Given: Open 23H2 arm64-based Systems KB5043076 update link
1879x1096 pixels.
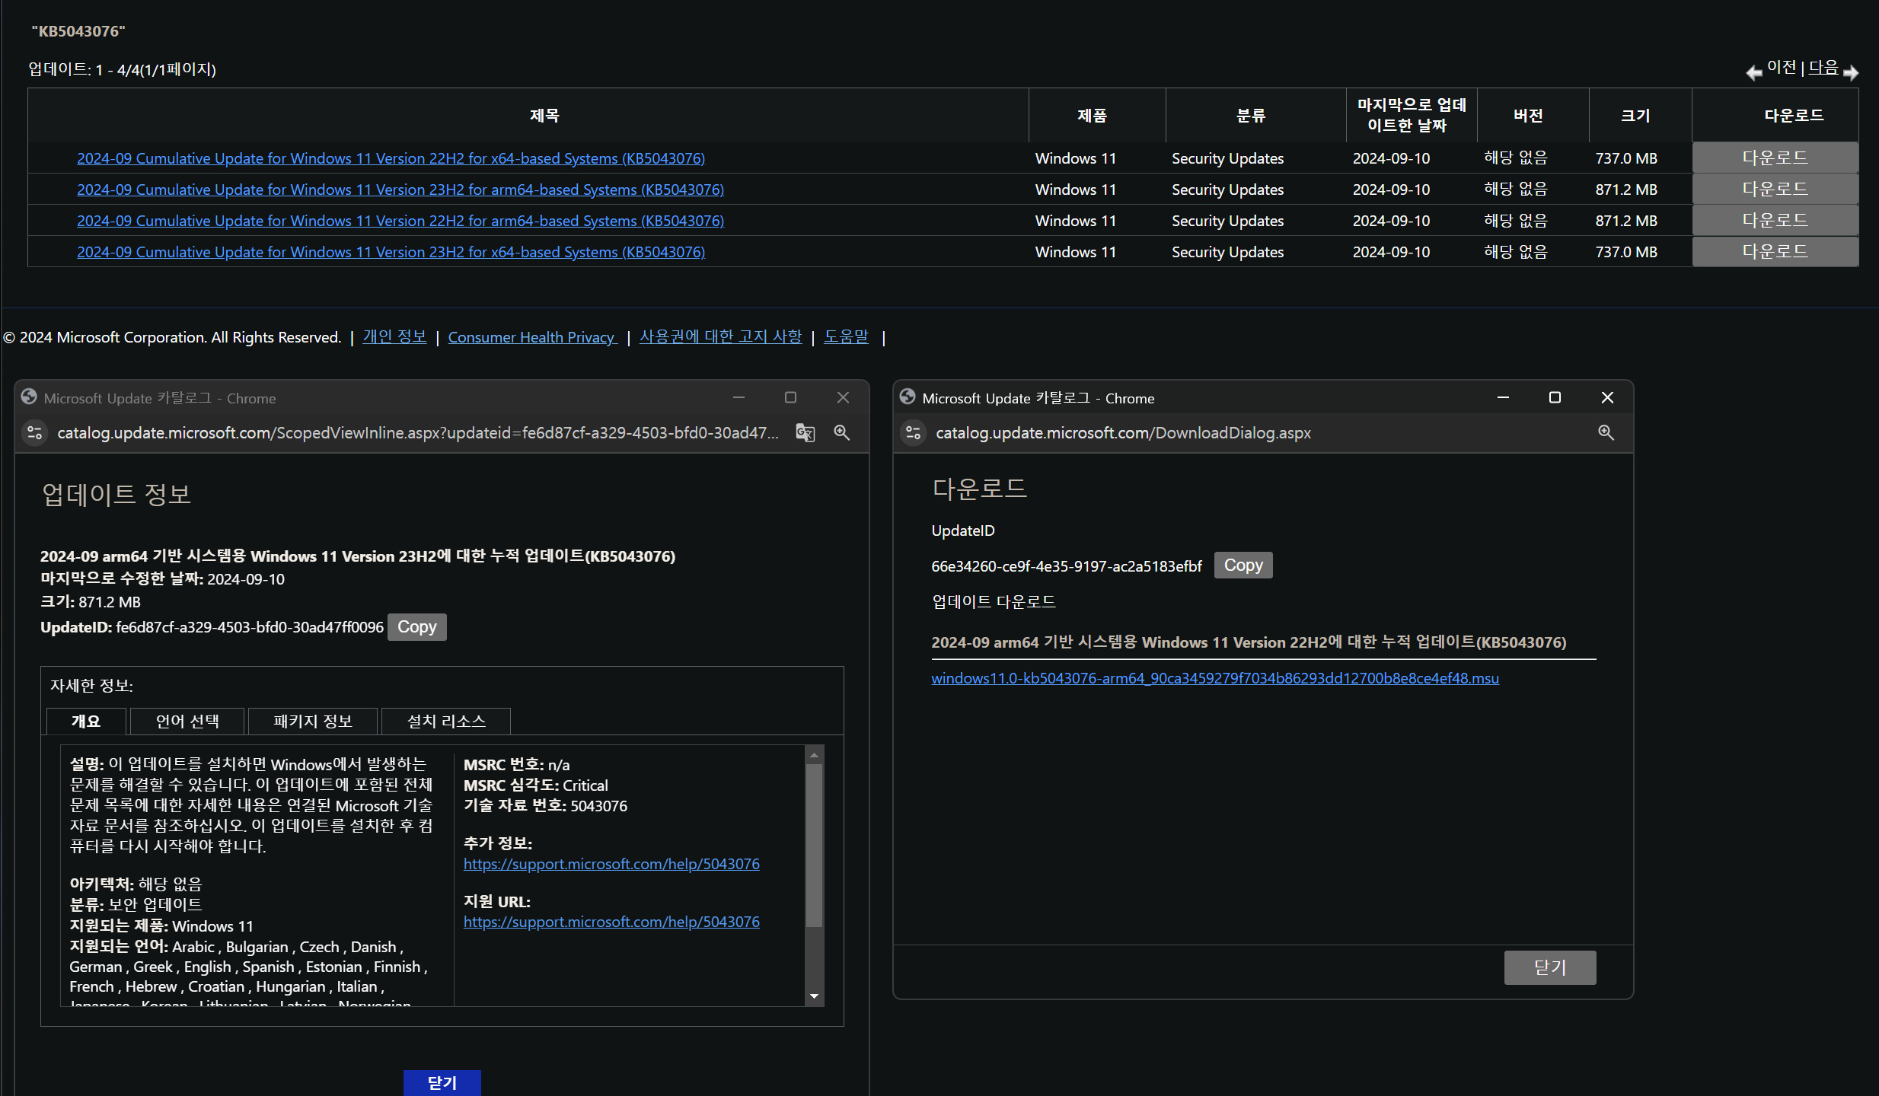Looking at the screenshot, I should [x=400, y=190].
